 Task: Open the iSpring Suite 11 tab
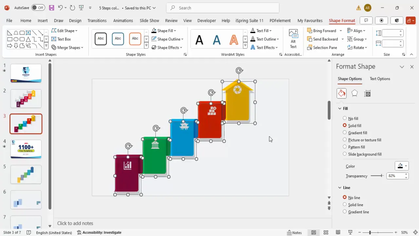[249, 20]
